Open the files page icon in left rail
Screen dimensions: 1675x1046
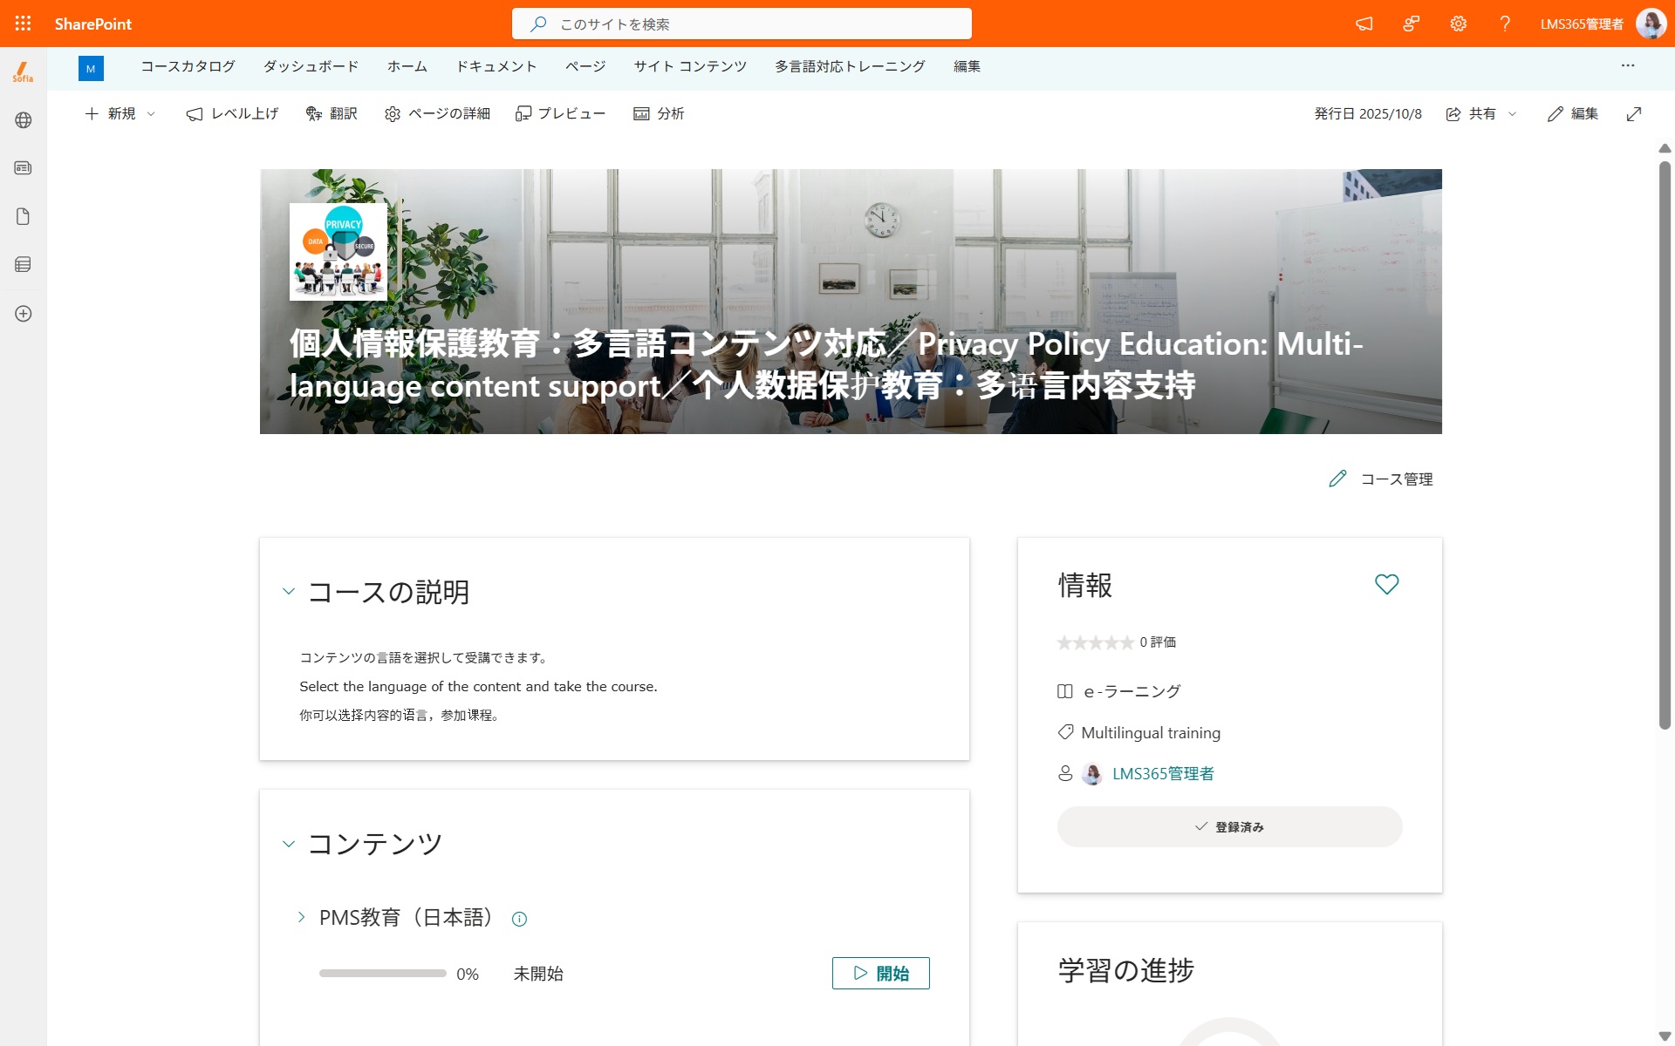[x=24, y=216]
